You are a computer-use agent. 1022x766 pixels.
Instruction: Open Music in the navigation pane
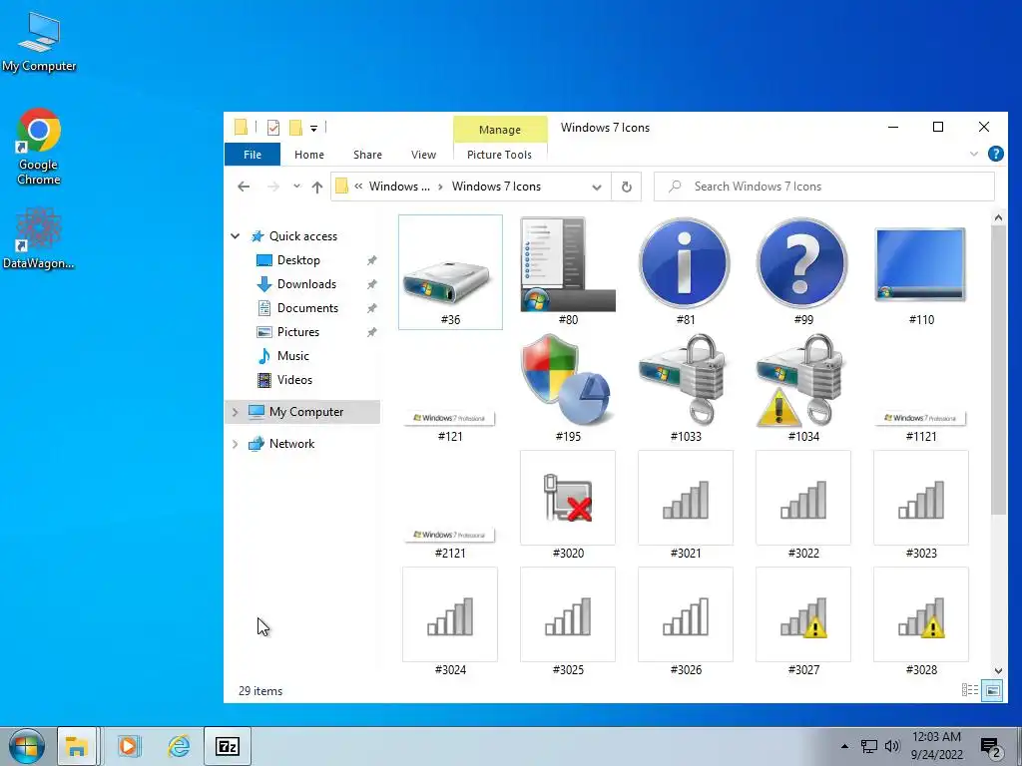(x=292, y=356)
